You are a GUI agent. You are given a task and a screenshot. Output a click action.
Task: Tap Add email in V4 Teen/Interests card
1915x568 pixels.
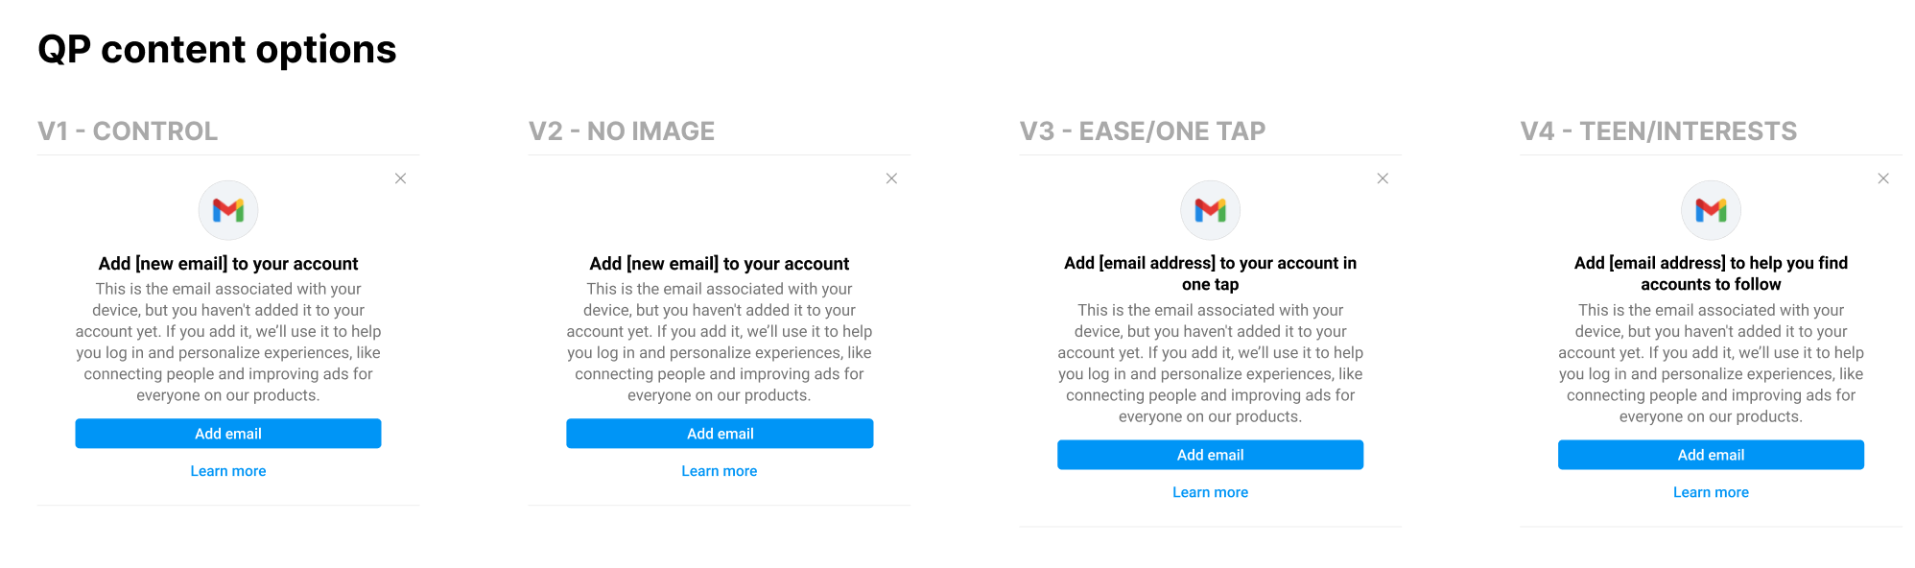(1711, 455)
